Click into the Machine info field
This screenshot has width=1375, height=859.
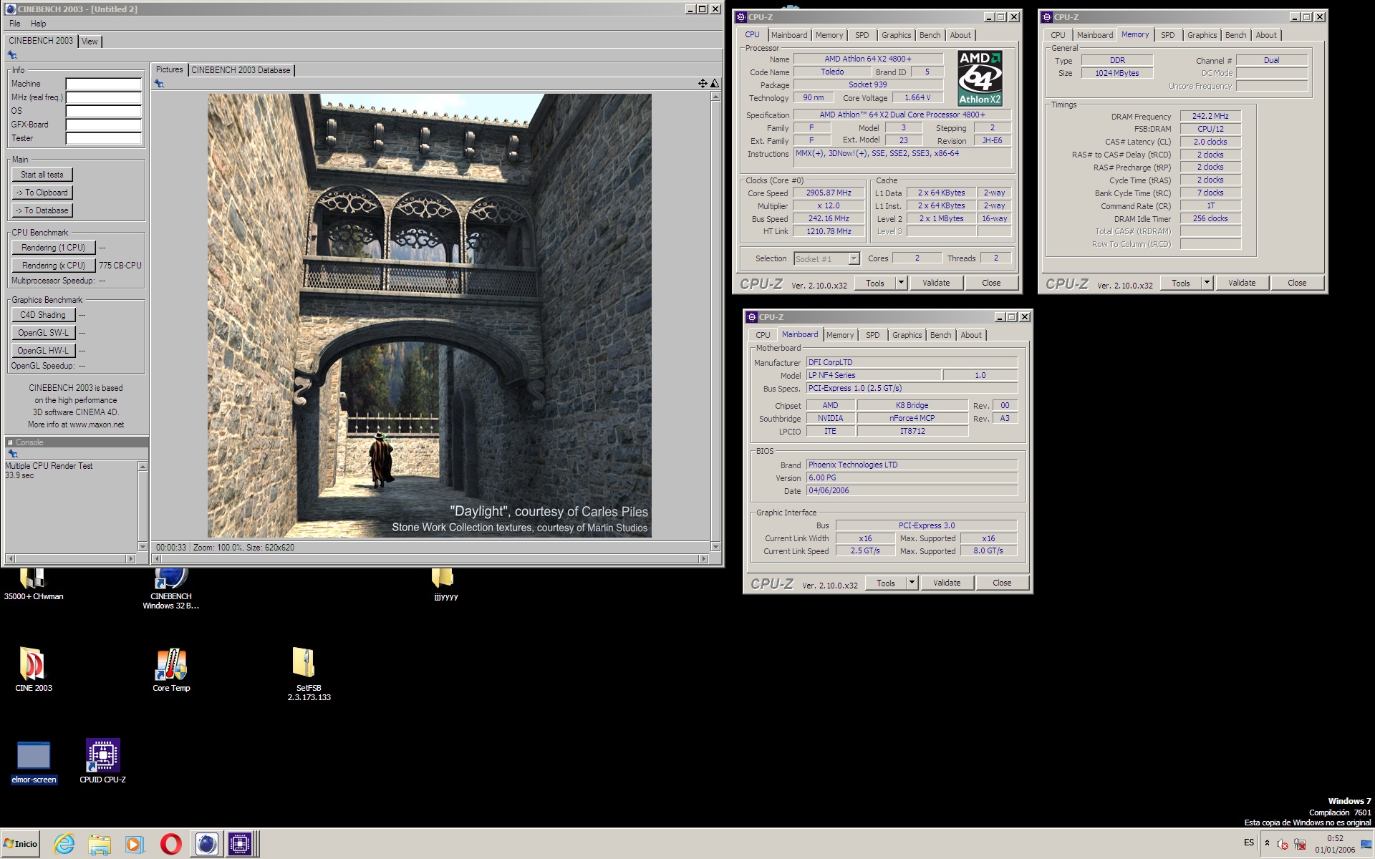104,84
